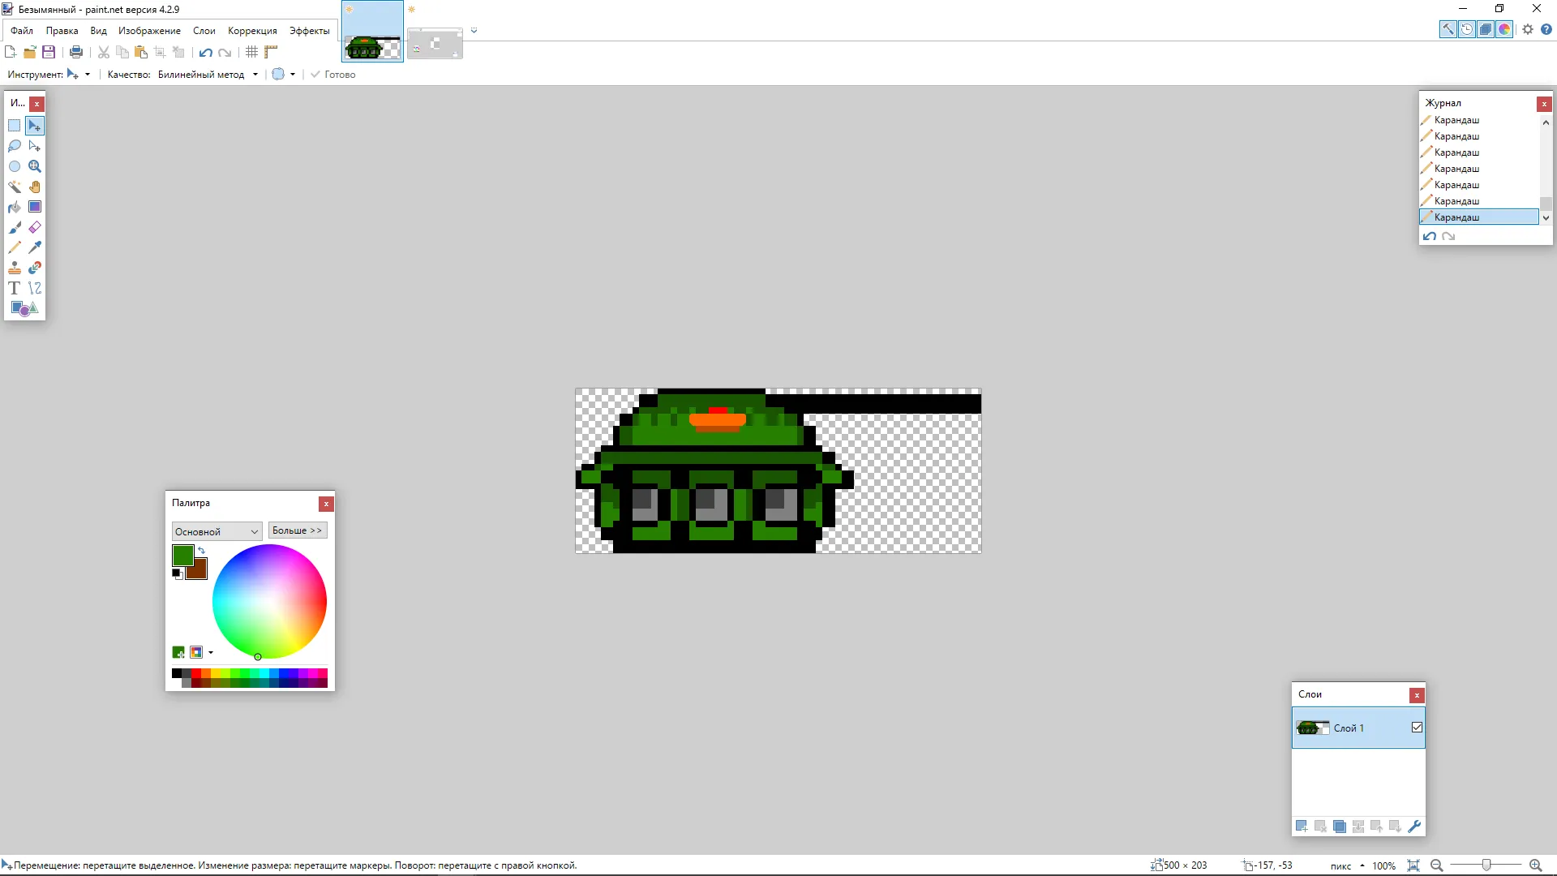
Task: Select the Text tool
Action: [x=15, y=288]
